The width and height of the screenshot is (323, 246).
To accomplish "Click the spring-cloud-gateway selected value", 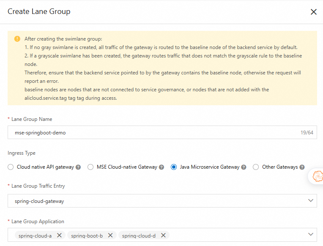I will [39, 201].
